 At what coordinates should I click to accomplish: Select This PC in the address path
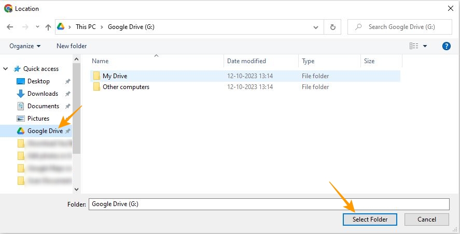tap(86, 27)
